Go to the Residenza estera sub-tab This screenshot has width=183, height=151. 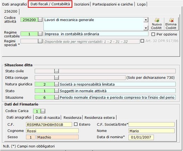pyautogui.click(x=99, y=118)
